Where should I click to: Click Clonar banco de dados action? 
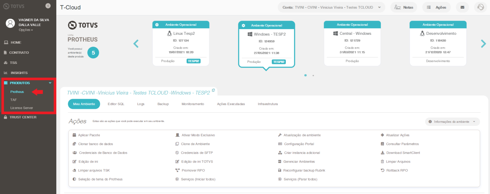tap(93, 144)
